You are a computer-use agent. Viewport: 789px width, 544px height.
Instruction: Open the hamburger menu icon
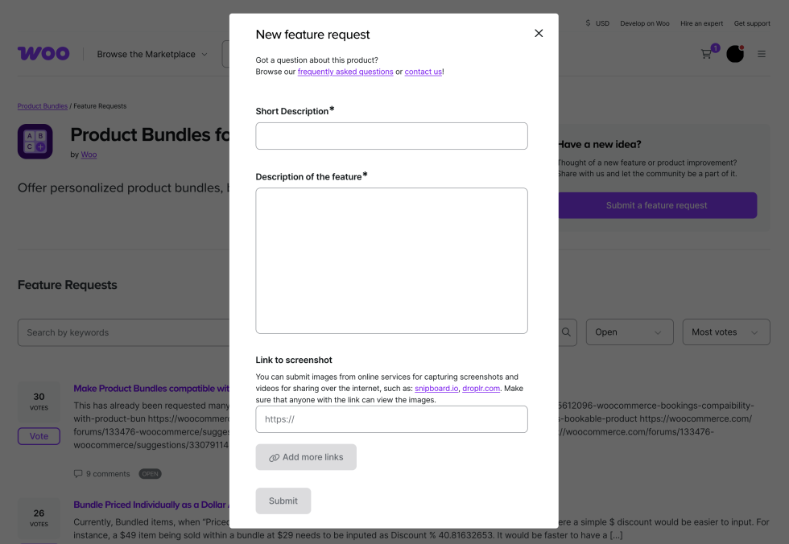tap(762, 54)
